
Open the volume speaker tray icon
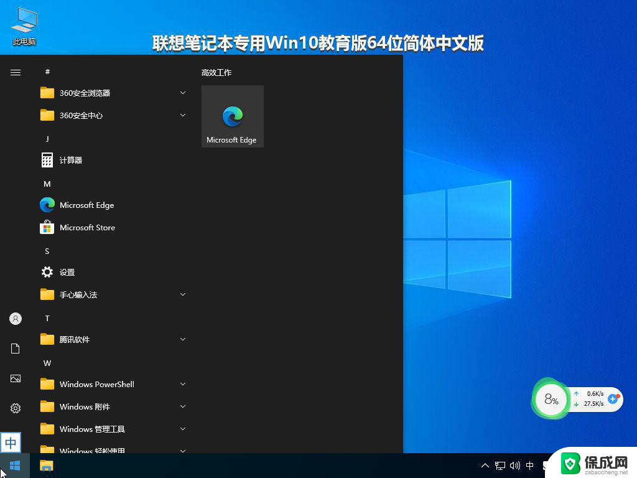coord(514,466)
